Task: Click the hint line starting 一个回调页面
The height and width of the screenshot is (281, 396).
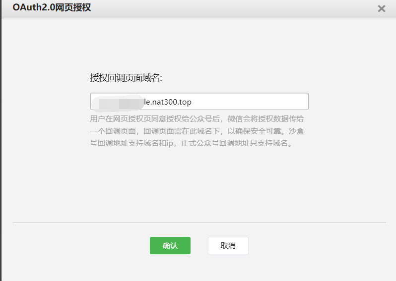Action: (197, 131)
